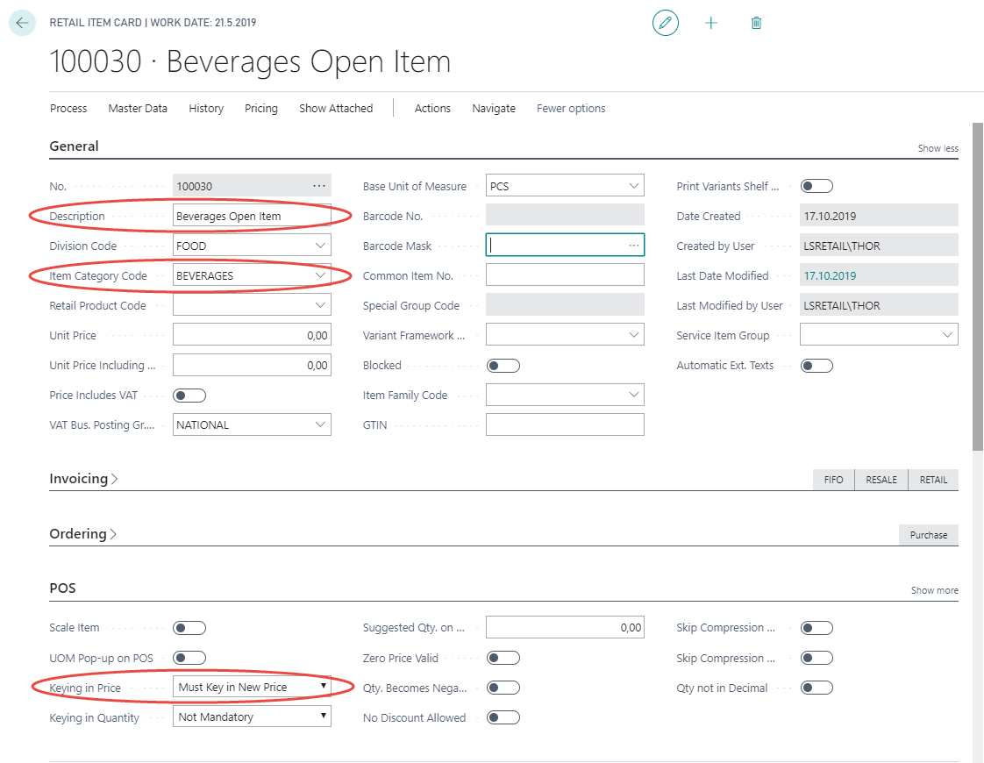Screen dimensions: 984x763
Task: Open the Item Category Code dropdown
Action: (x=320, y=275)
